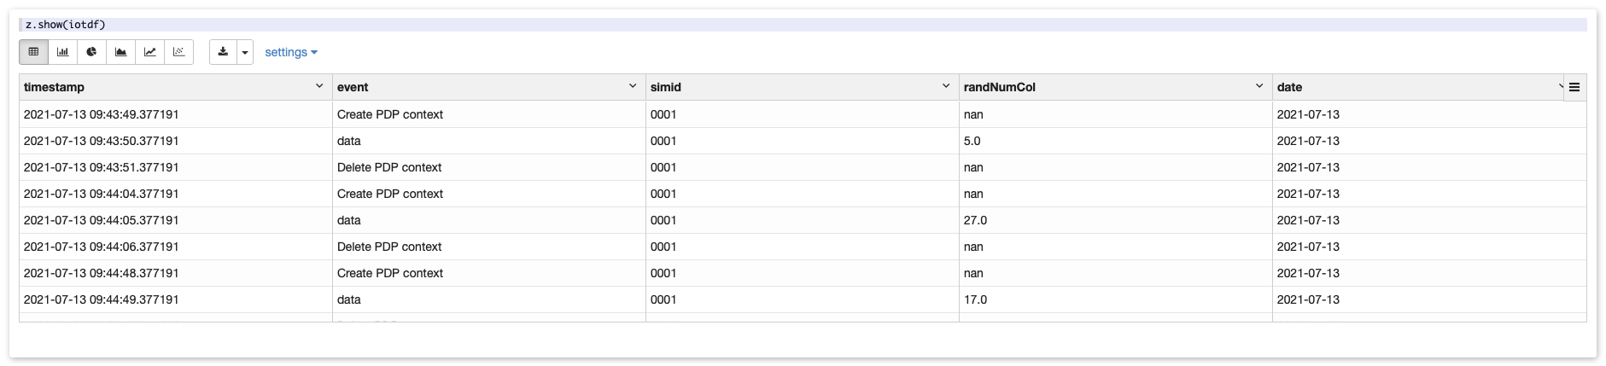Viewport: 1606px width, 366px height.
Task: Open the timestamp column menu chevron
Action: [319, 86]
